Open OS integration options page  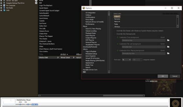pyautogui.click(x=90, y=13)
